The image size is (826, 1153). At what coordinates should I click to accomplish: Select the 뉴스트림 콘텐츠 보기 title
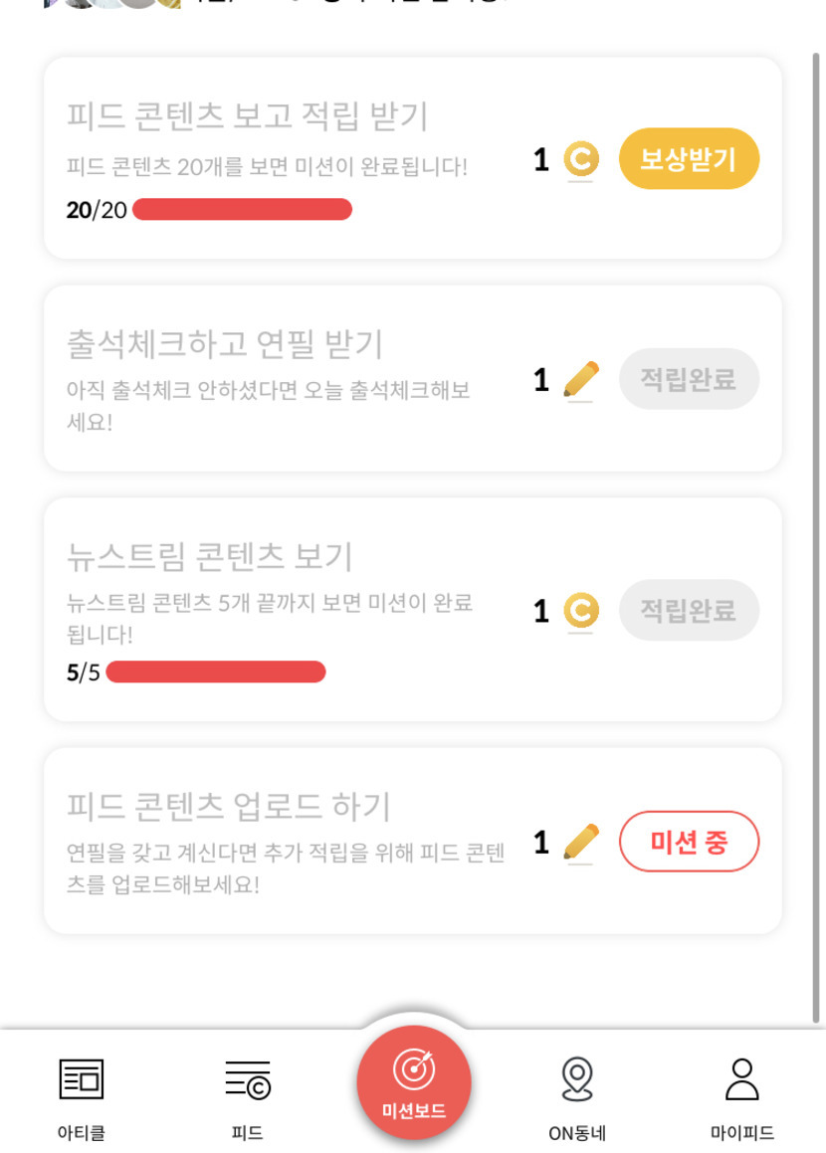coord(210,556)
